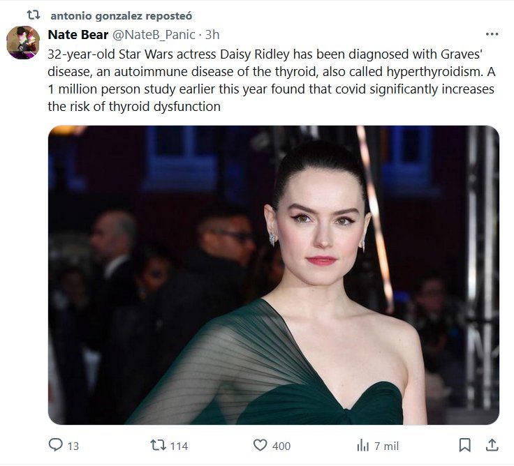This screenshot has width=514, height=466.
Task: Click the reply speech bubble icon
Action: click(x=56, y=445)
